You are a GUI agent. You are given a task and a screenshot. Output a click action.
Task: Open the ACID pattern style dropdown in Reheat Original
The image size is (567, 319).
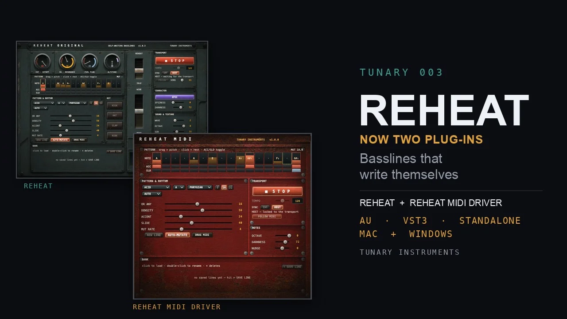click(x=43, y=103)
